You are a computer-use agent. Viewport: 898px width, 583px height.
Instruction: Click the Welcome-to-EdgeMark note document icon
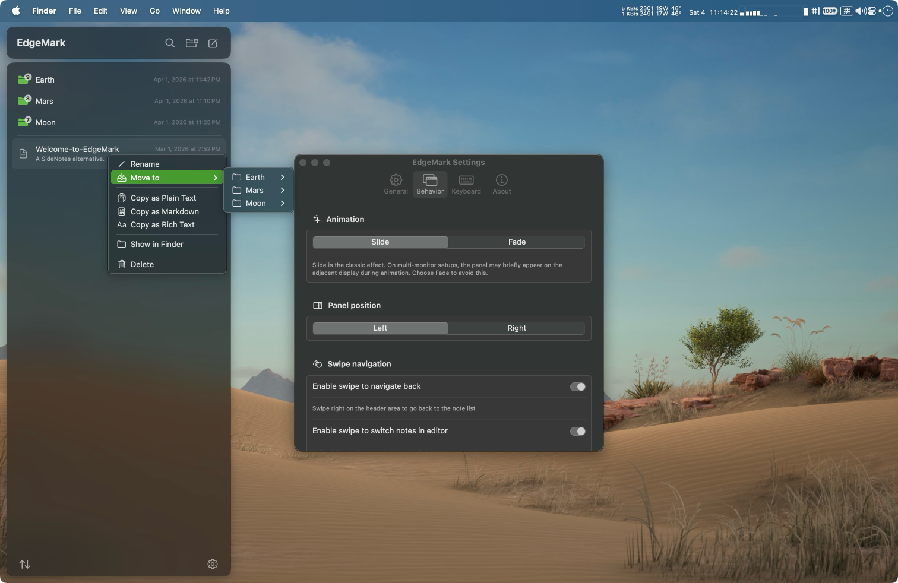coord(23,154)
